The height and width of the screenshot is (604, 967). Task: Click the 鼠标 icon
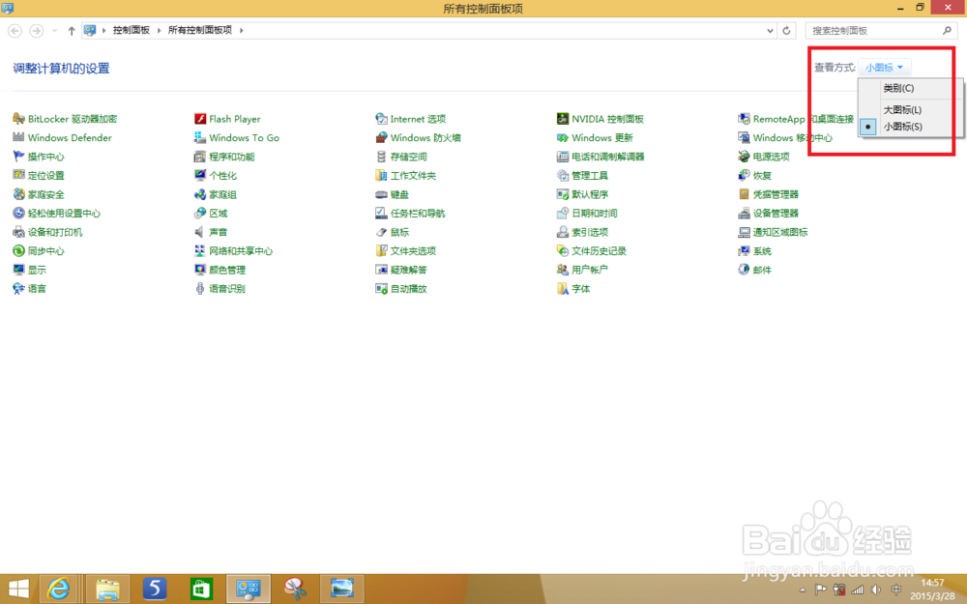tap(381, 232)
